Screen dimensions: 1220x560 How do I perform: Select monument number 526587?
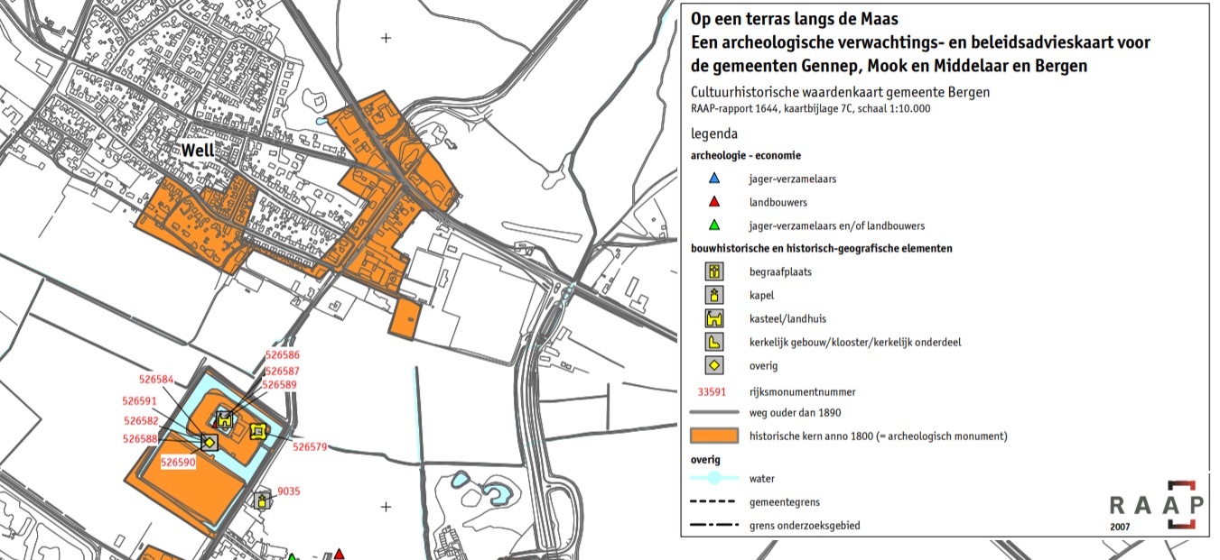pos(282,371)
